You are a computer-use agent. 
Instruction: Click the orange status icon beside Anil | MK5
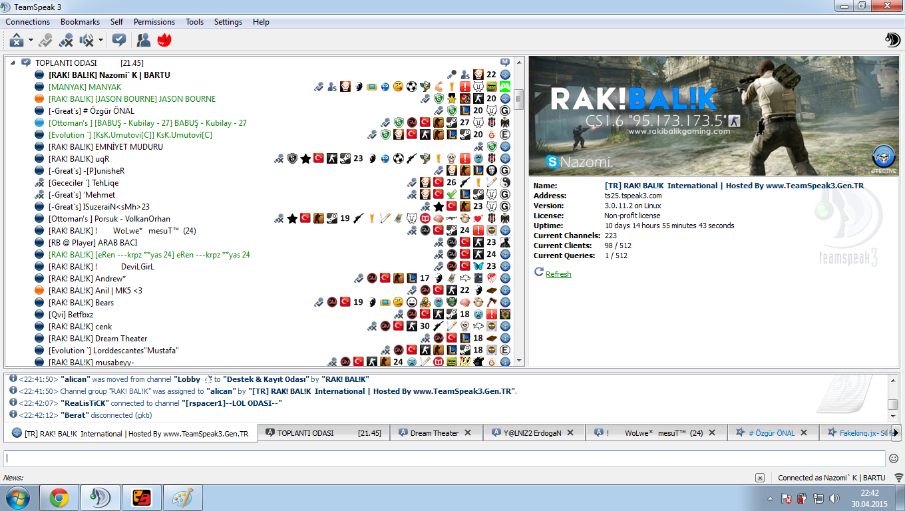[x=39, y=291]
